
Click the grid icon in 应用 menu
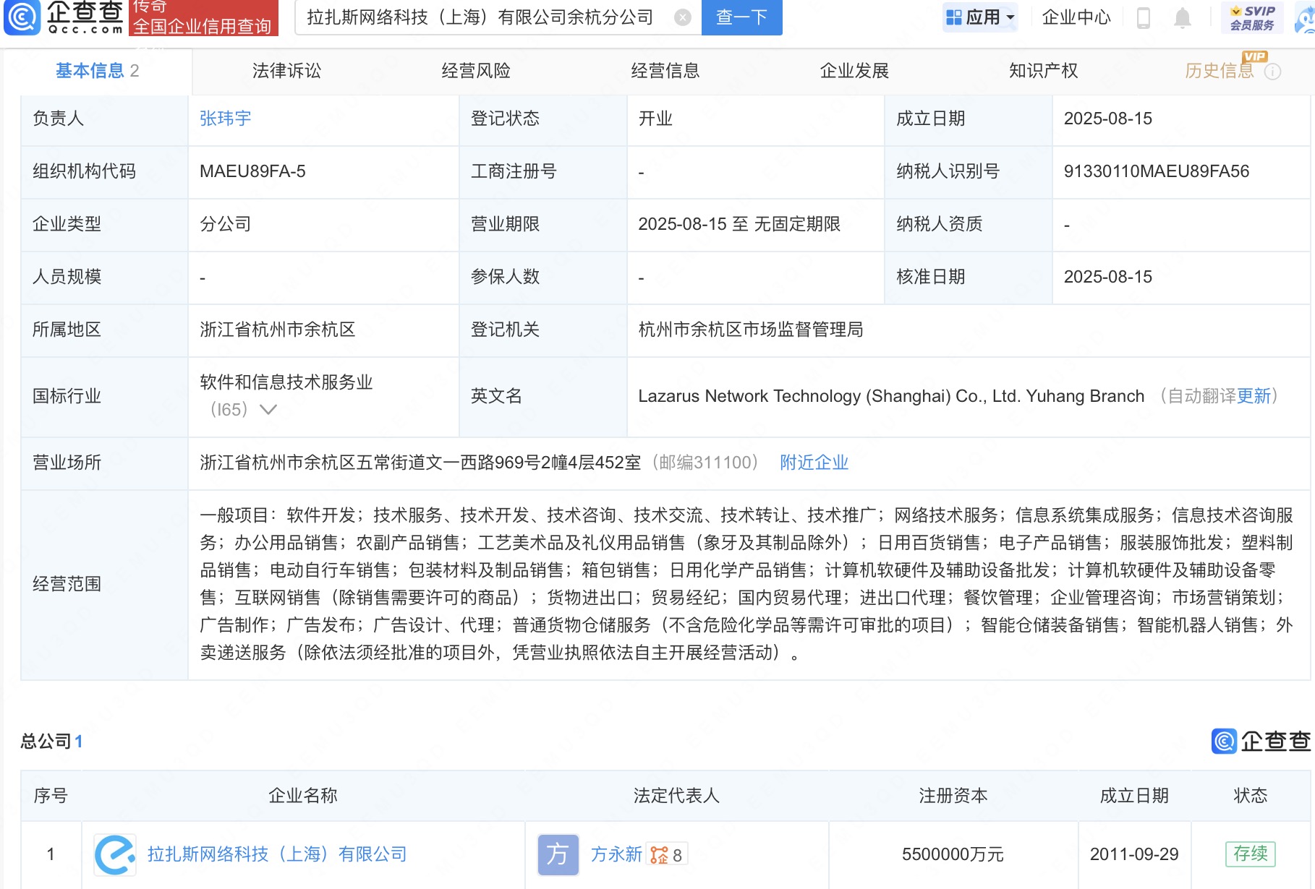pyautogui.click(x=954, y=17)
